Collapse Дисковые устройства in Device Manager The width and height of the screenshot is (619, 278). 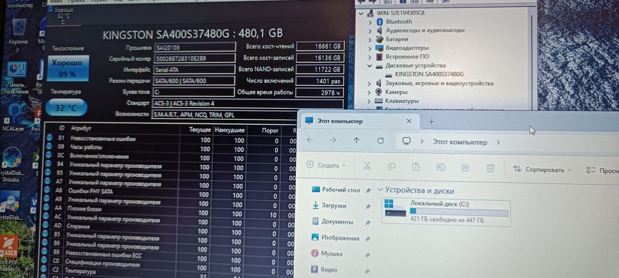tap(370, 65)
